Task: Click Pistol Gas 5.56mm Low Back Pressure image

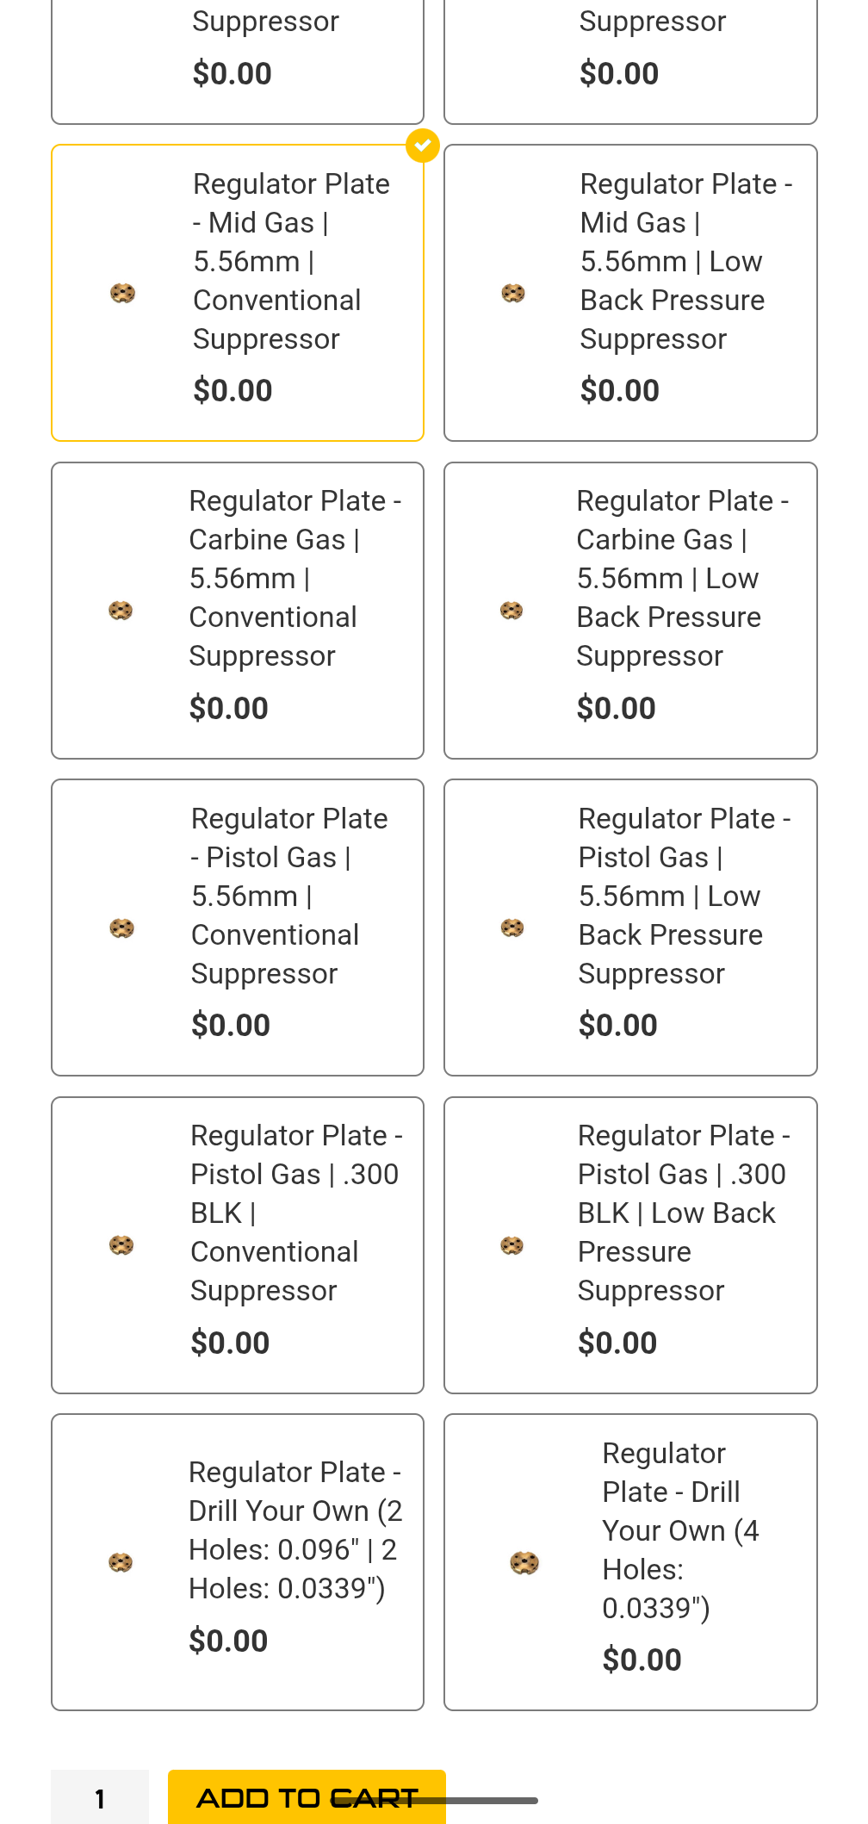Action: tap(512, 928)
